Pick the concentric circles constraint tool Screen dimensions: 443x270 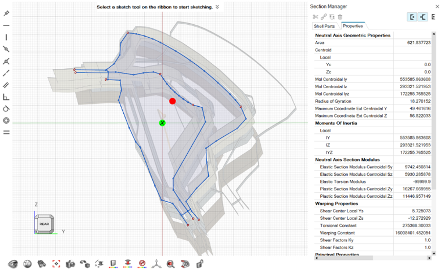coord(6,121)
